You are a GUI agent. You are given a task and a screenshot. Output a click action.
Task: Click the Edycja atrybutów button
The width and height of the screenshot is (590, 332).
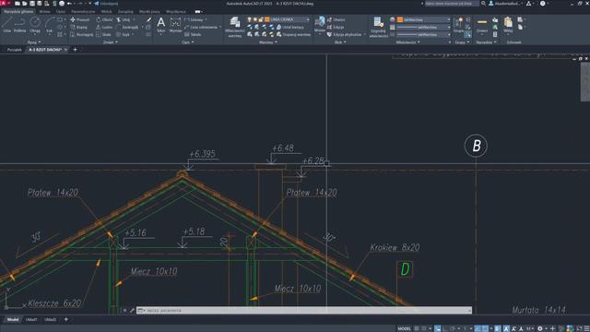(x=344, y=35)
